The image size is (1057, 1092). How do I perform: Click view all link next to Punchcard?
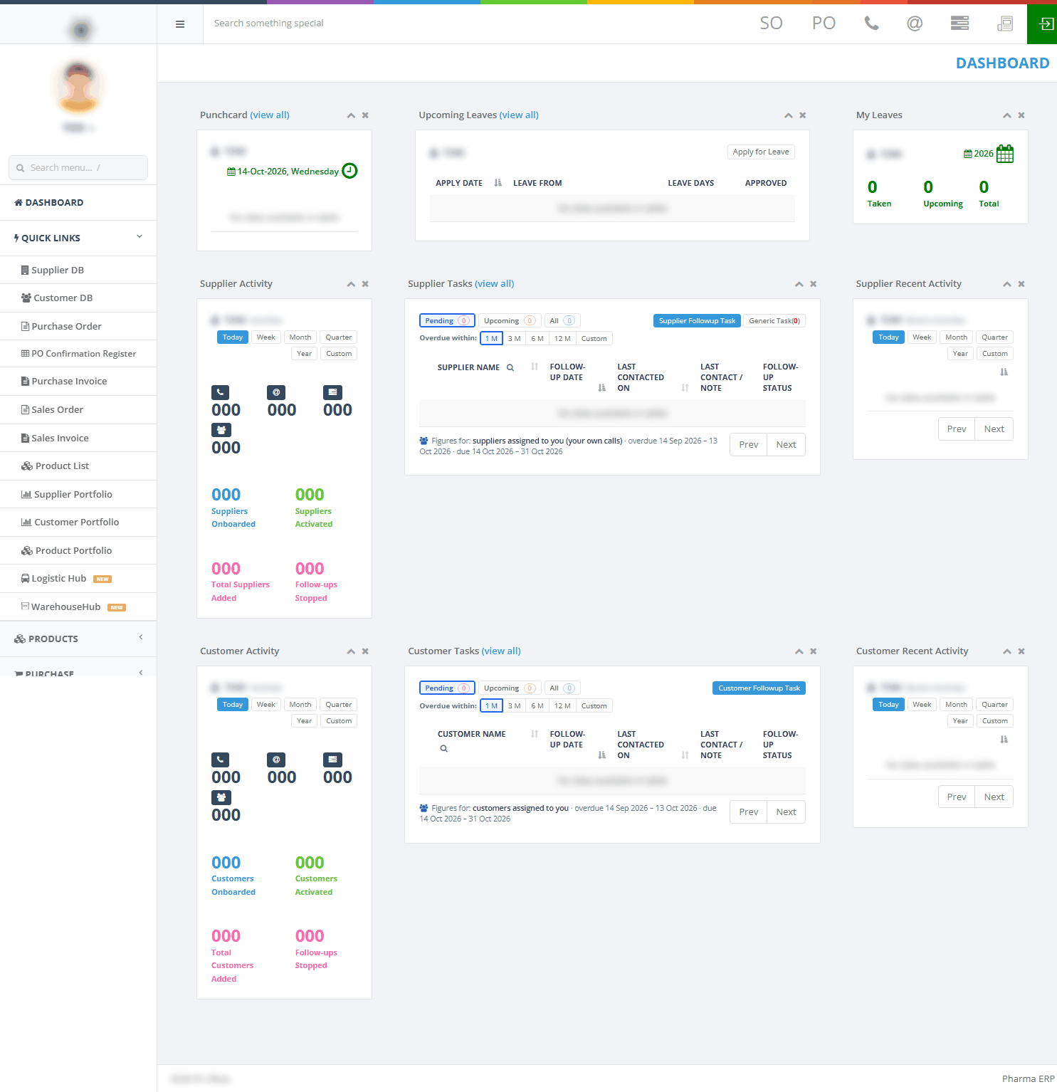270,115
